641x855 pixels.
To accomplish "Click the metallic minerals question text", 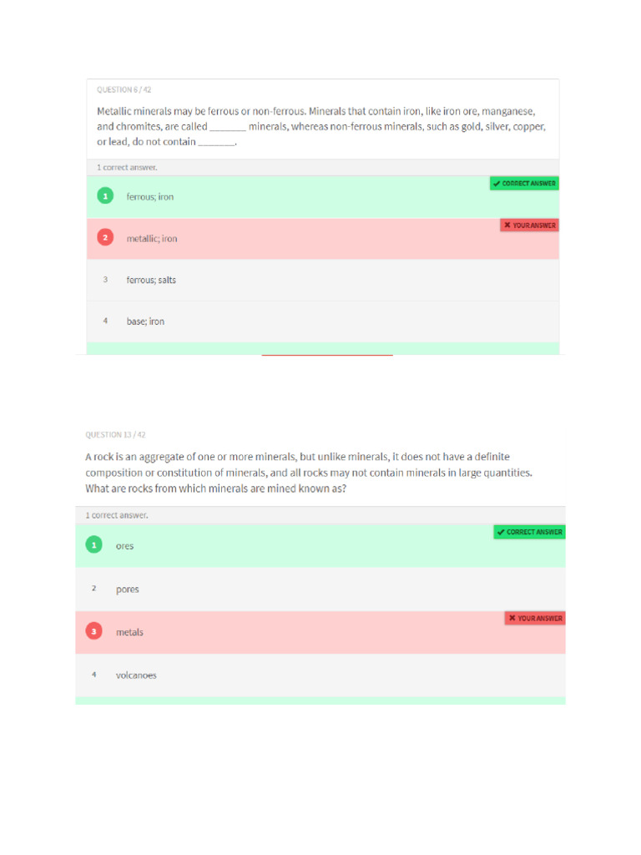I will click(x=321, y=126).
